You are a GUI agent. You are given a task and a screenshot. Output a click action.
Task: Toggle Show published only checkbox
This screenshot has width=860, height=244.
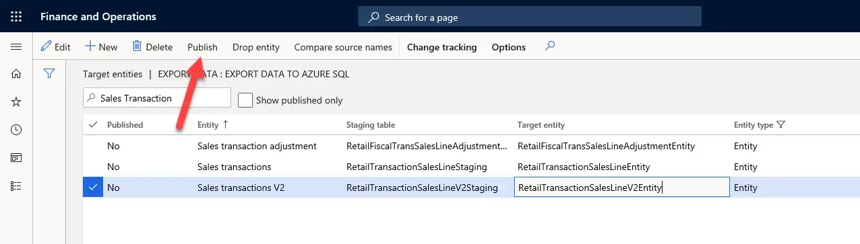click(245, 100)
